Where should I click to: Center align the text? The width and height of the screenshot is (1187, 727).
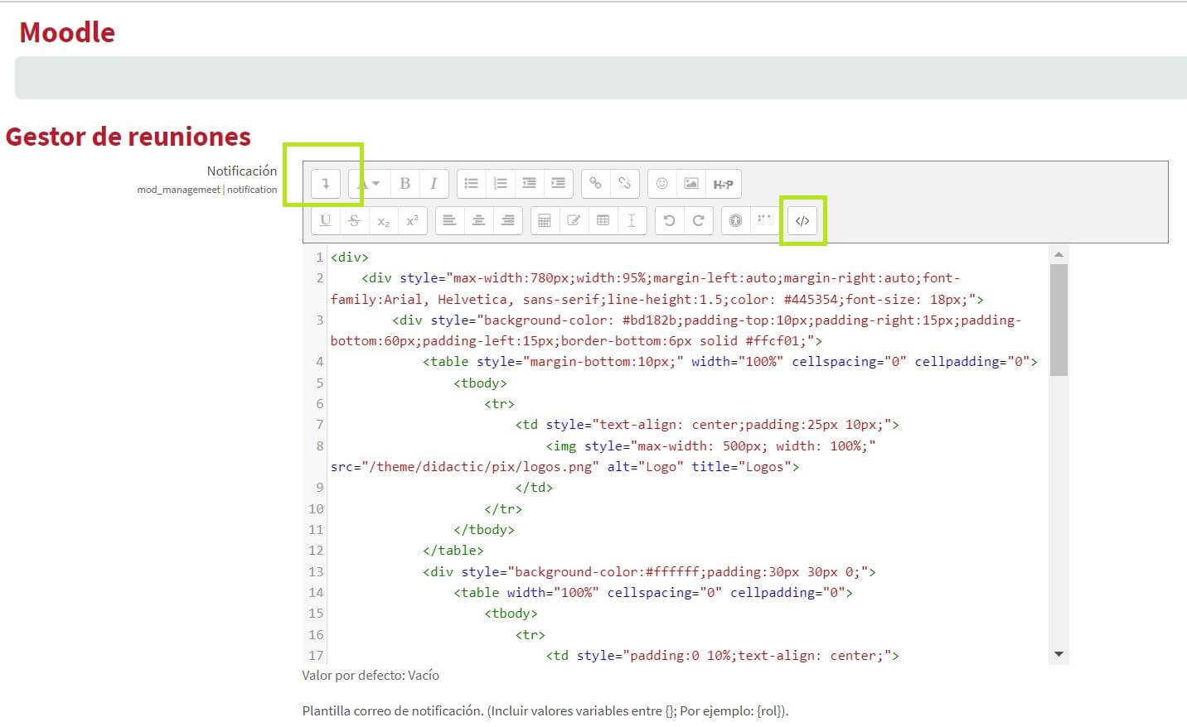[479, 220]
